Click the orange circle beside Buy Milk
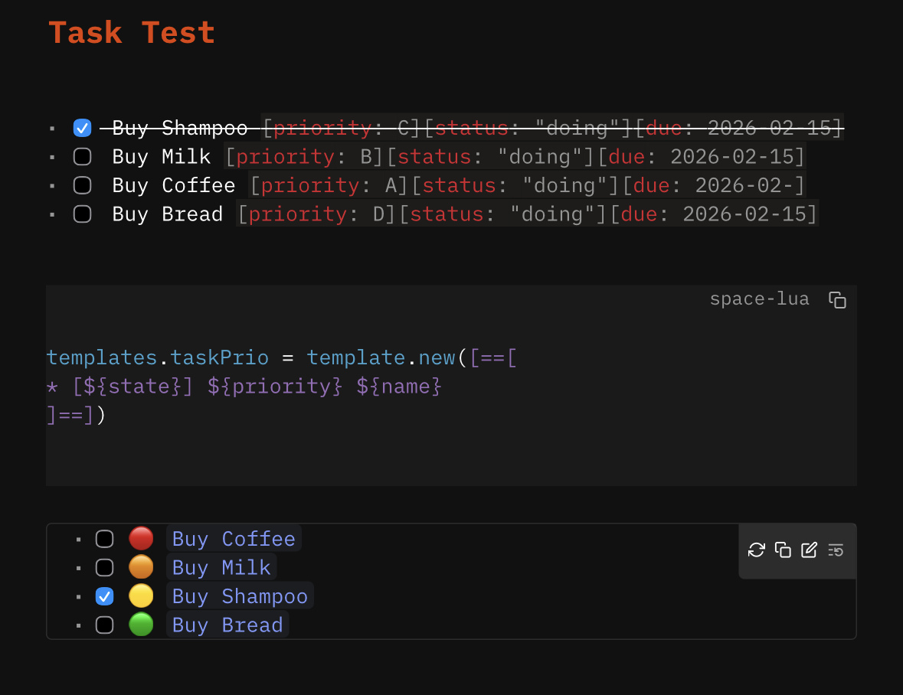The image size is (903, 695). [x=141, y=568]
